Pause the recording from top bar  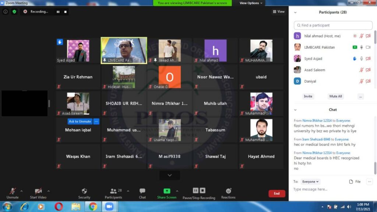(58, 11)
